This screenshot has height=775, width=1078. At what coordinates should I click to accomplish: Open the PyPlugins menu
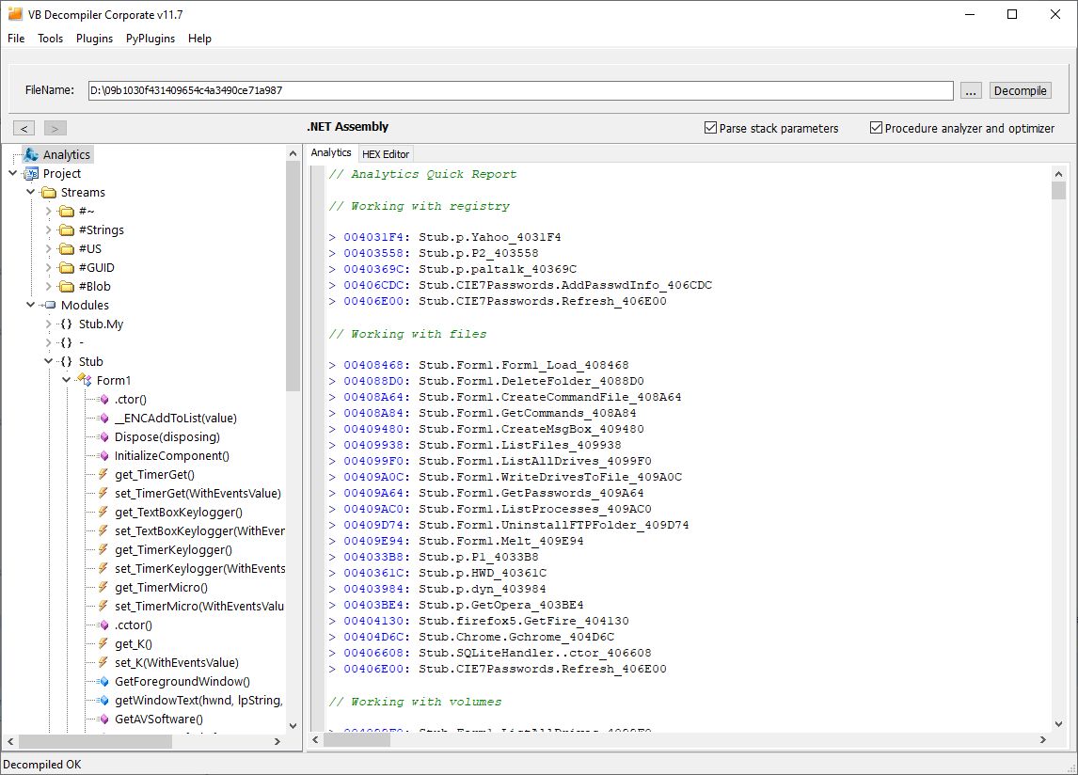150,39
